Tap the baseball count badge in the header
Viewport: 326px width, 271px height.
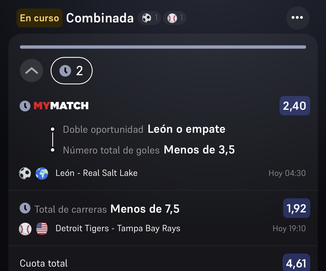(x=175, y=18)
